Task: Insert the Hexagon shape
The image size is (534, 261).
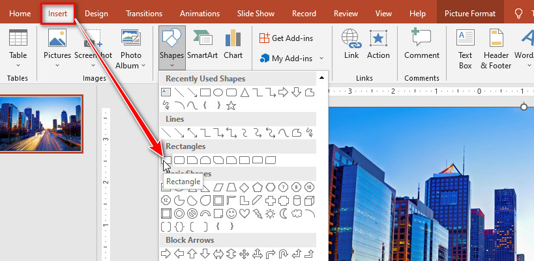Action: tap(271, 187)
